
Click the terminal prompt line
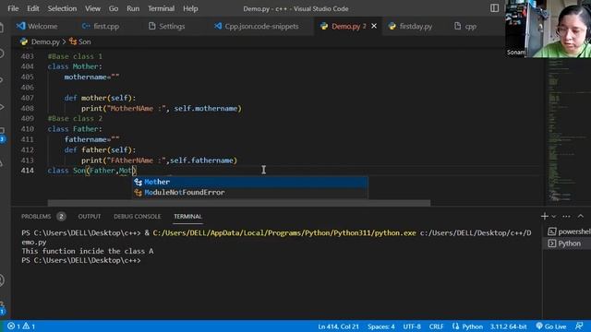[x=81, y=260]
